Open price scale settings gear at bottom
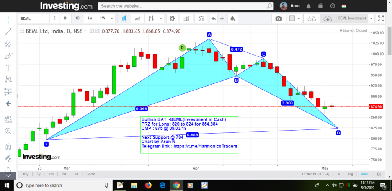Viewport: 392px width, 191px height. 379,174
